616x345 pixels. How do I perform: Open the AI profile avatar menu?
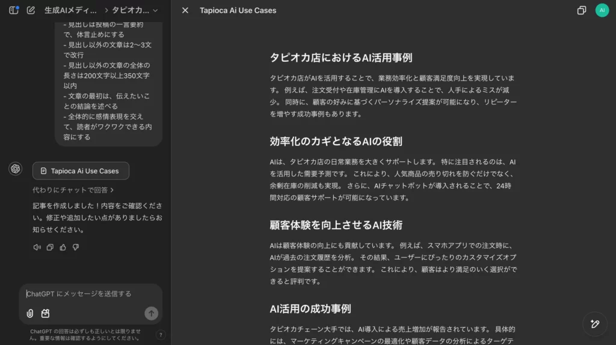[602, 10]
